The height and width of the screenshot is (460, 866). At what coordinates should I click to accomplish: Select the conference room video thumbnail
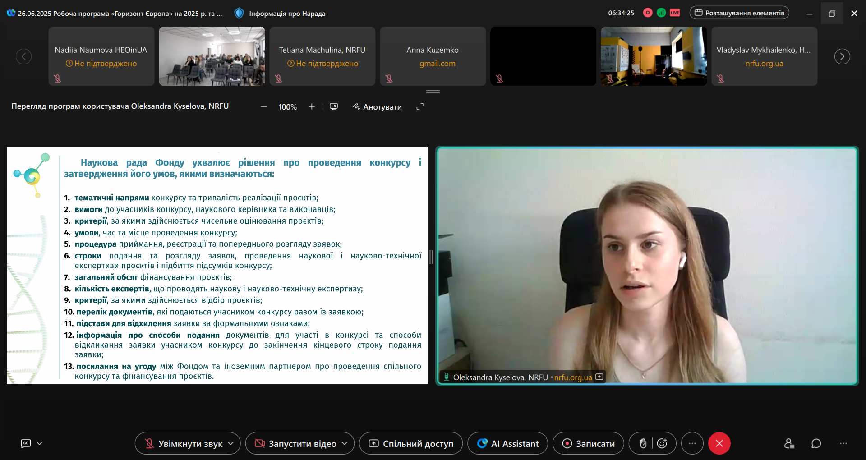(212, 56)
